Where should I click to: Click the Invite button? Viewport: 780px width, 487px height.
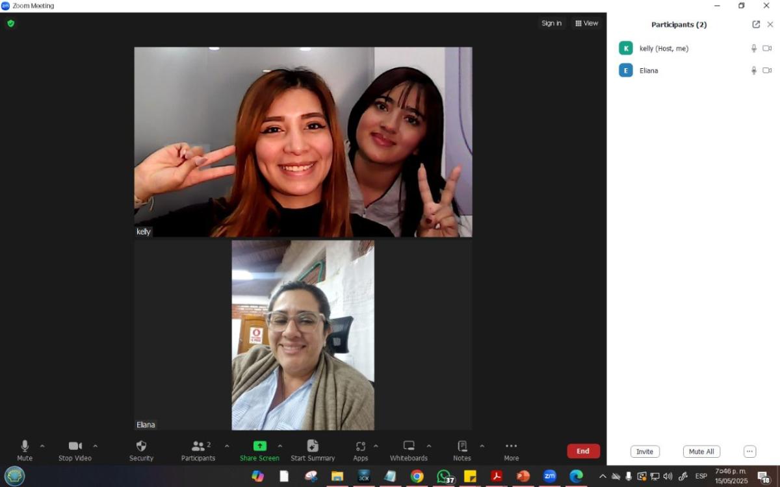pos(644,452)
